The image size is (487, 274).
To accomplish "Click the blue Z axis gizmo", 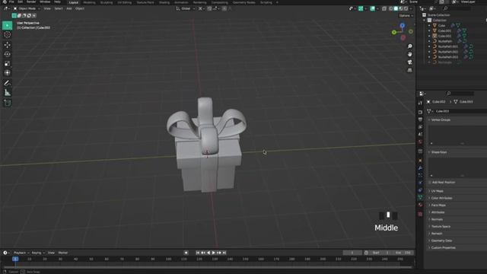I will pyautogui.click(x=403, y=25).
